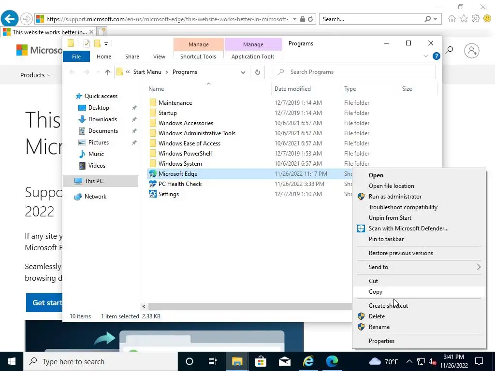Click webpage search magnifier icon
495x371 pixels.
[x=449, y=50]
